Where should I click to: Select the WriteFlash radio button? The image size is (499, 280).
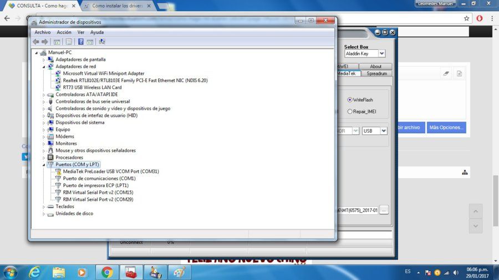pyautogui.click(x=350, y=100)
